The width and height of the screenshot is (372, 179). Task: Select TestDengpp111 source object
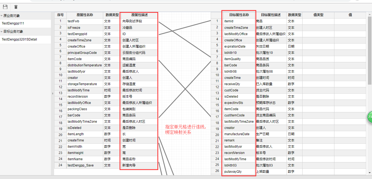pyautogui.click(x=13, y=23)
